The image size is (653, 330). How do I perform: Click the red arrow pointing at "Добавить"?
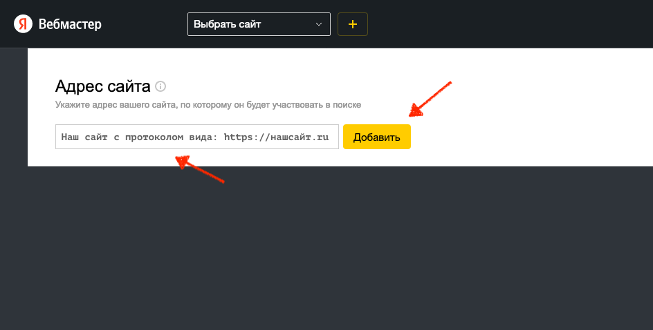click(430, 99)
